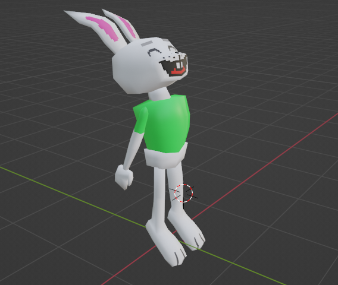
Task: Select the rabbit's rear ear
Action: pos(122,26)
